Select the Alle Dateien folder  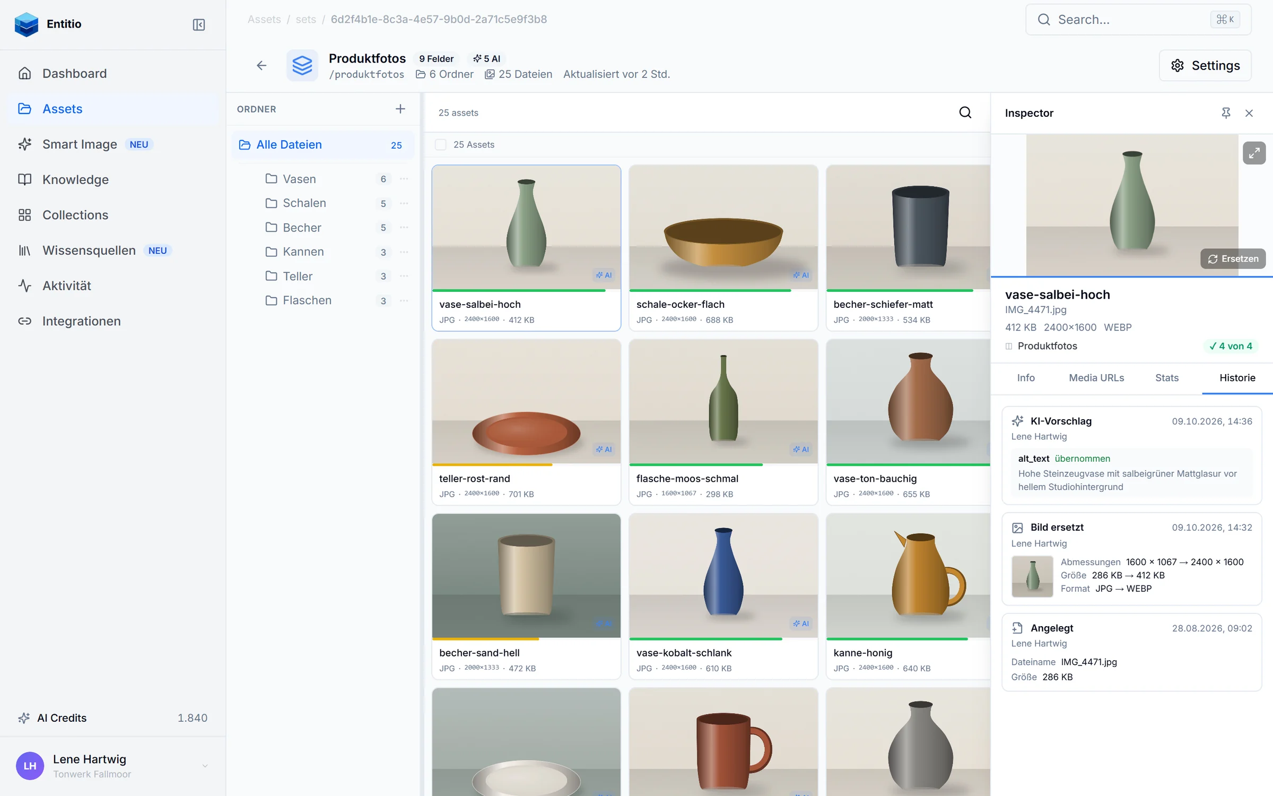[x=323, y=144]
